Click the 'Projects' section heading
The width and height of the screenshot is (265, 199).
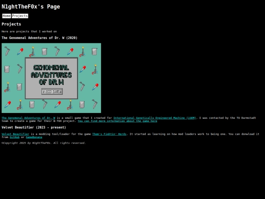tap(11, 24)
